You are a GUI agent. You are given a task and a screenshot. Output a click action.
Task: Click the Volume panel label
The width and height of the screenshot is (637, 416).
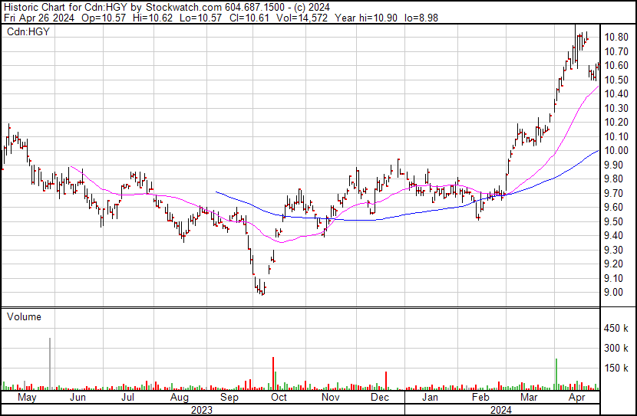pyautogui.click(x=23, y=316)
